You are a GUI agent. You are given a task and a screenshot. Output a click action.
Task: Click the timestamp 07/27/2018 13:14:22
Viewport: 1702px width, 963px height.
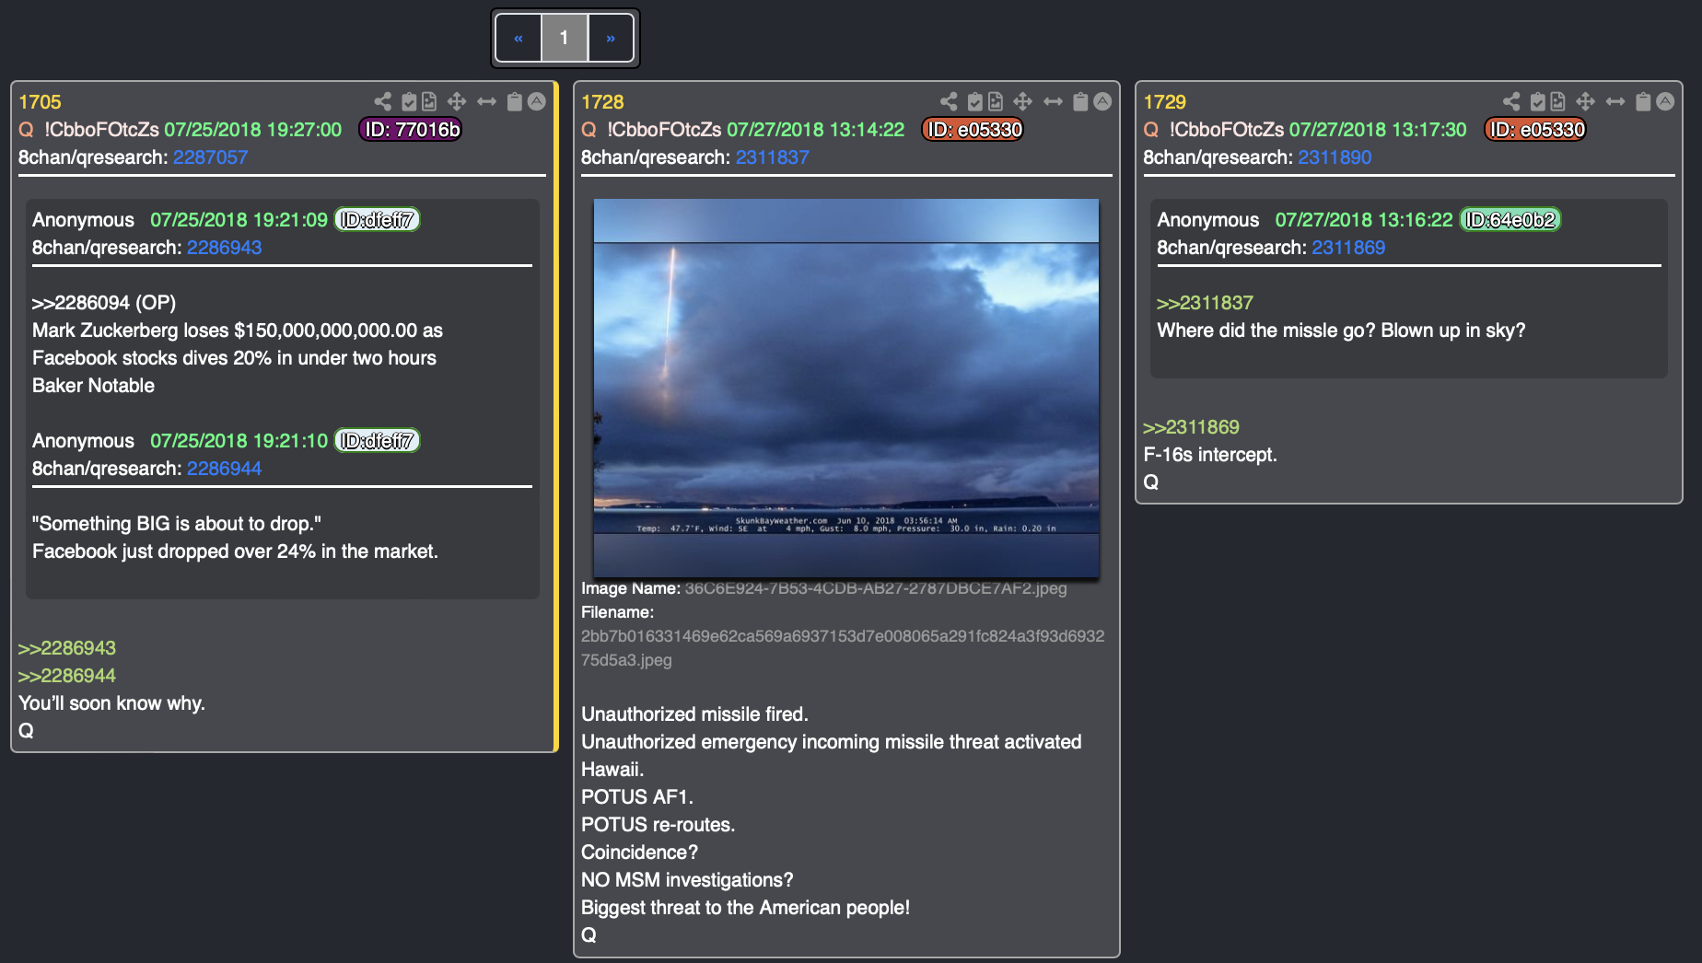coord(816,130)
